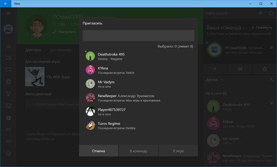Toggle party audio speaker icon

[x=240, y=69]
